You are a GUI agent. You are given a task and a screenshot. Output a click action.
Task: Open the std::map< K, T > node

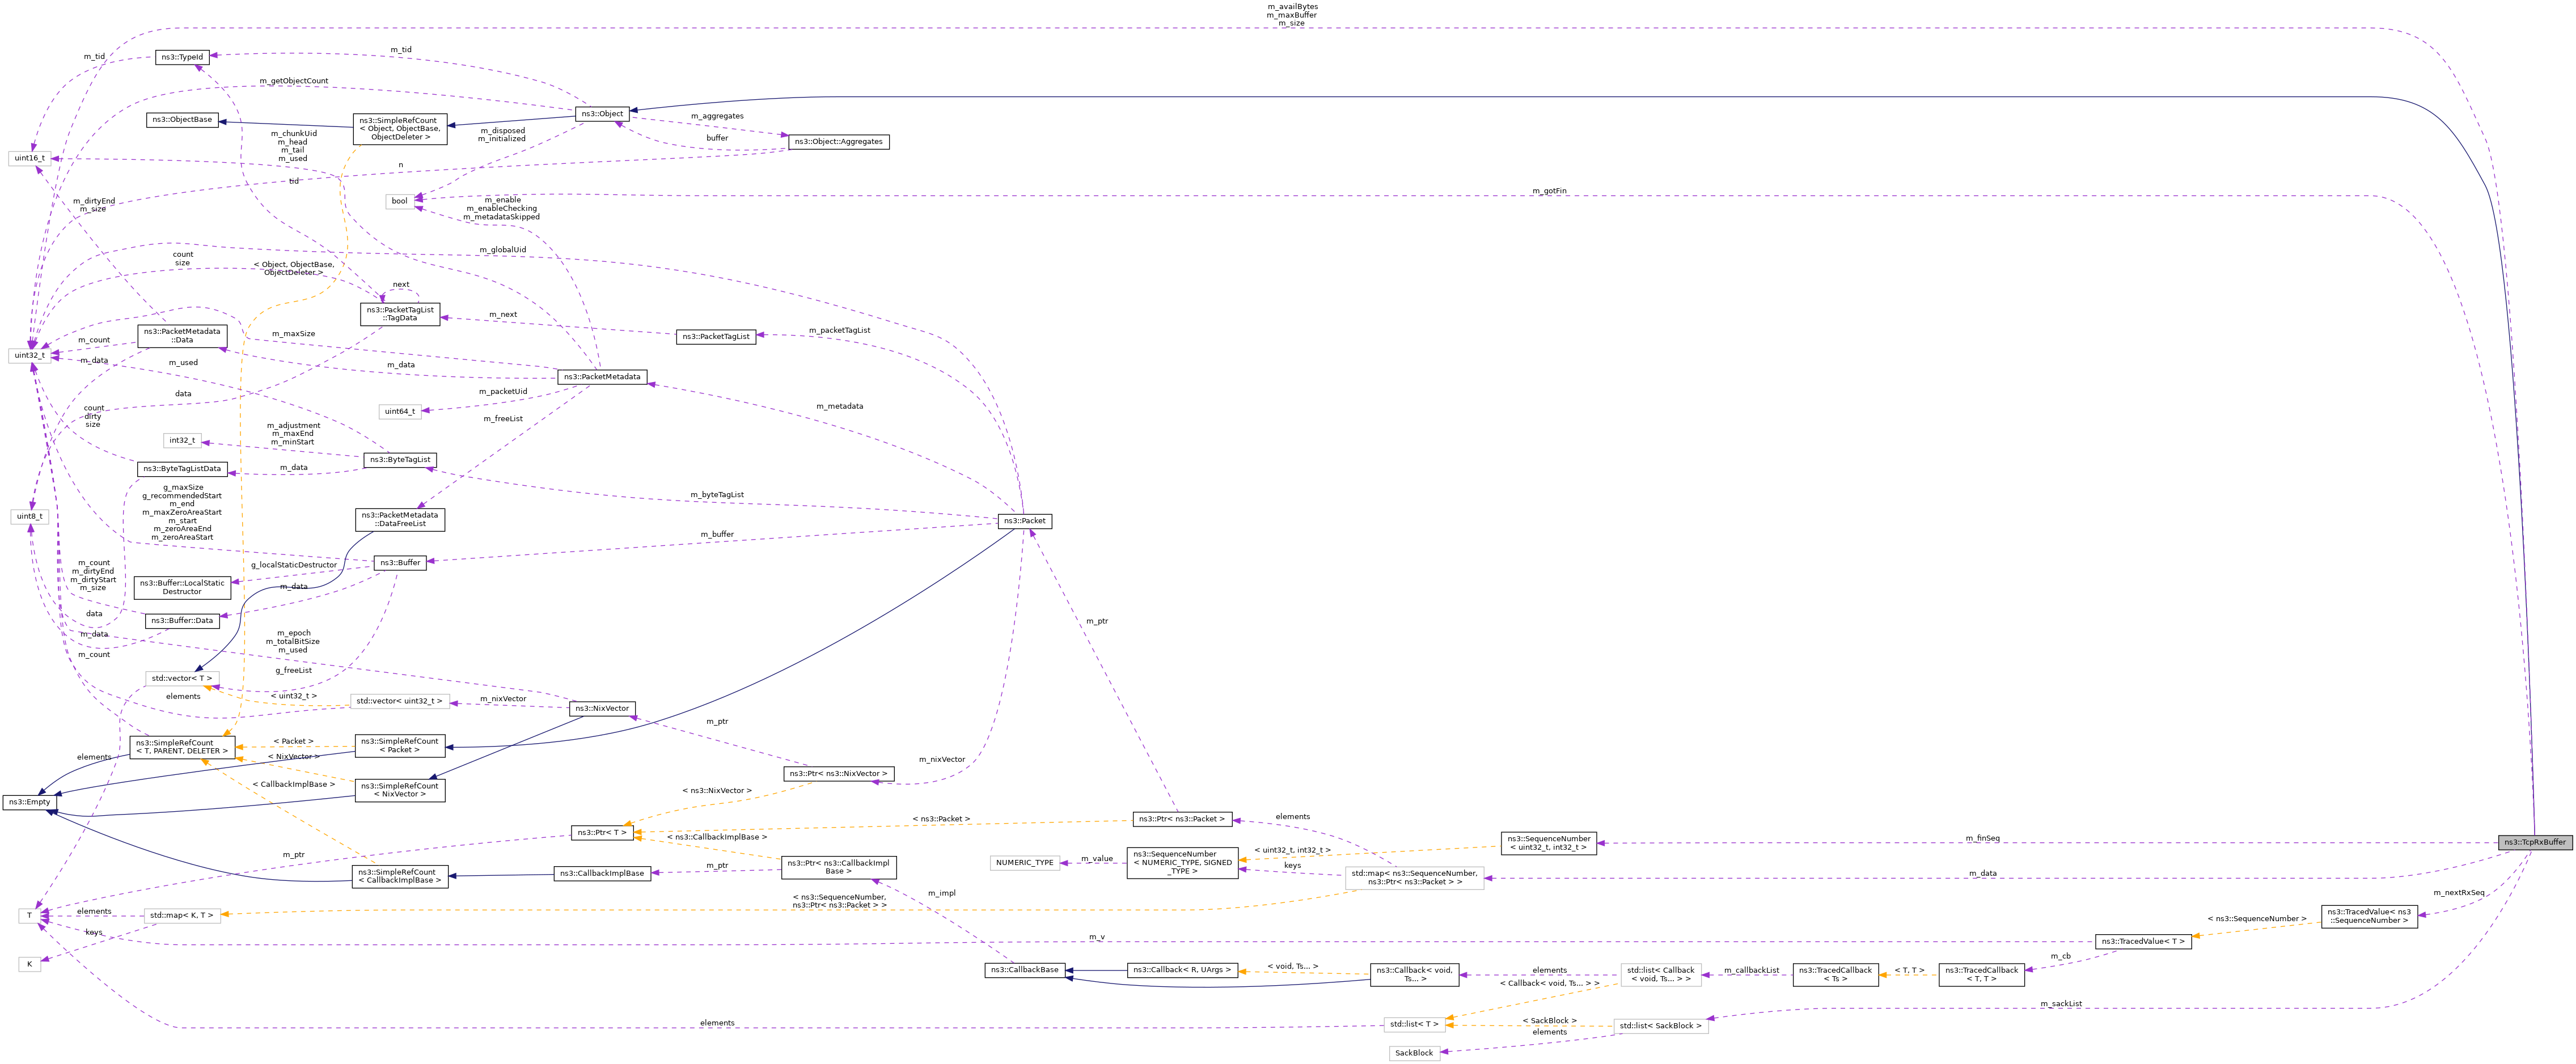point(184,915)
